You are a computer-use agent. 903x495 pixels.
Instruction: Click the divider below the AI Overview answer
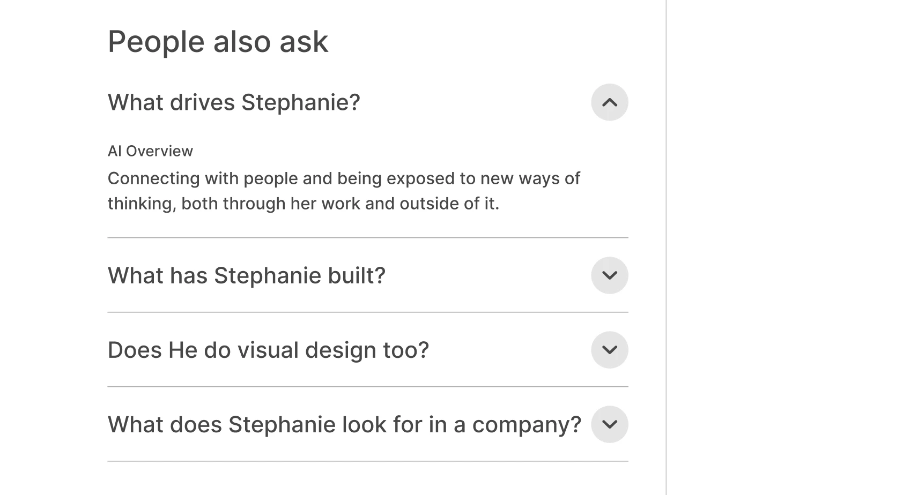point(367,237)
